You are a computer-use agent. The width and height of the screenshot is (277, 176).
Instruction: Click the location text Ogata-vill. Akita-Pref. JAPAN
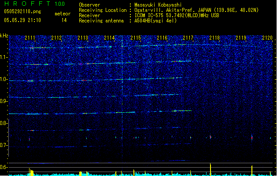pyautogui.click(x=173, y=10)
